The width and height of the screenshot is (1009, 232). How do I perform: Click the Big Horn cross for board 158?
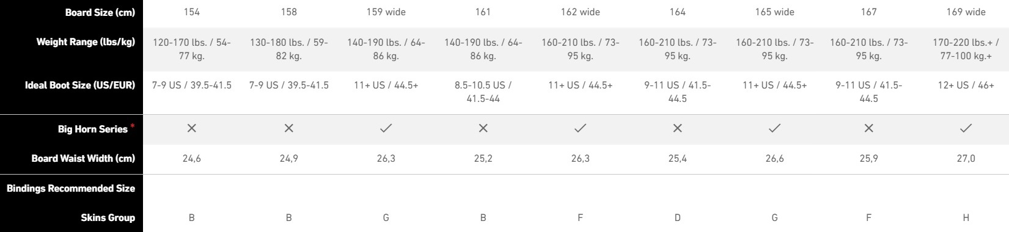[x=288, y=128]
